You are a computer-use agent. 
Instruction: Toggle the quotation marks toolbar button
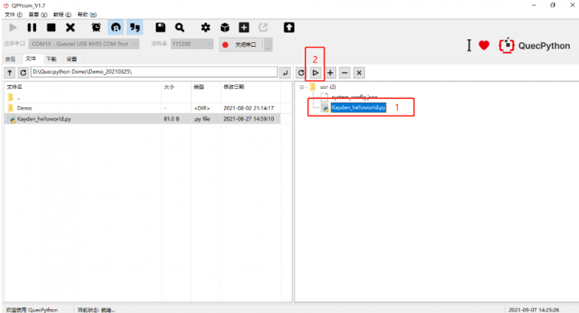[134, 28]
